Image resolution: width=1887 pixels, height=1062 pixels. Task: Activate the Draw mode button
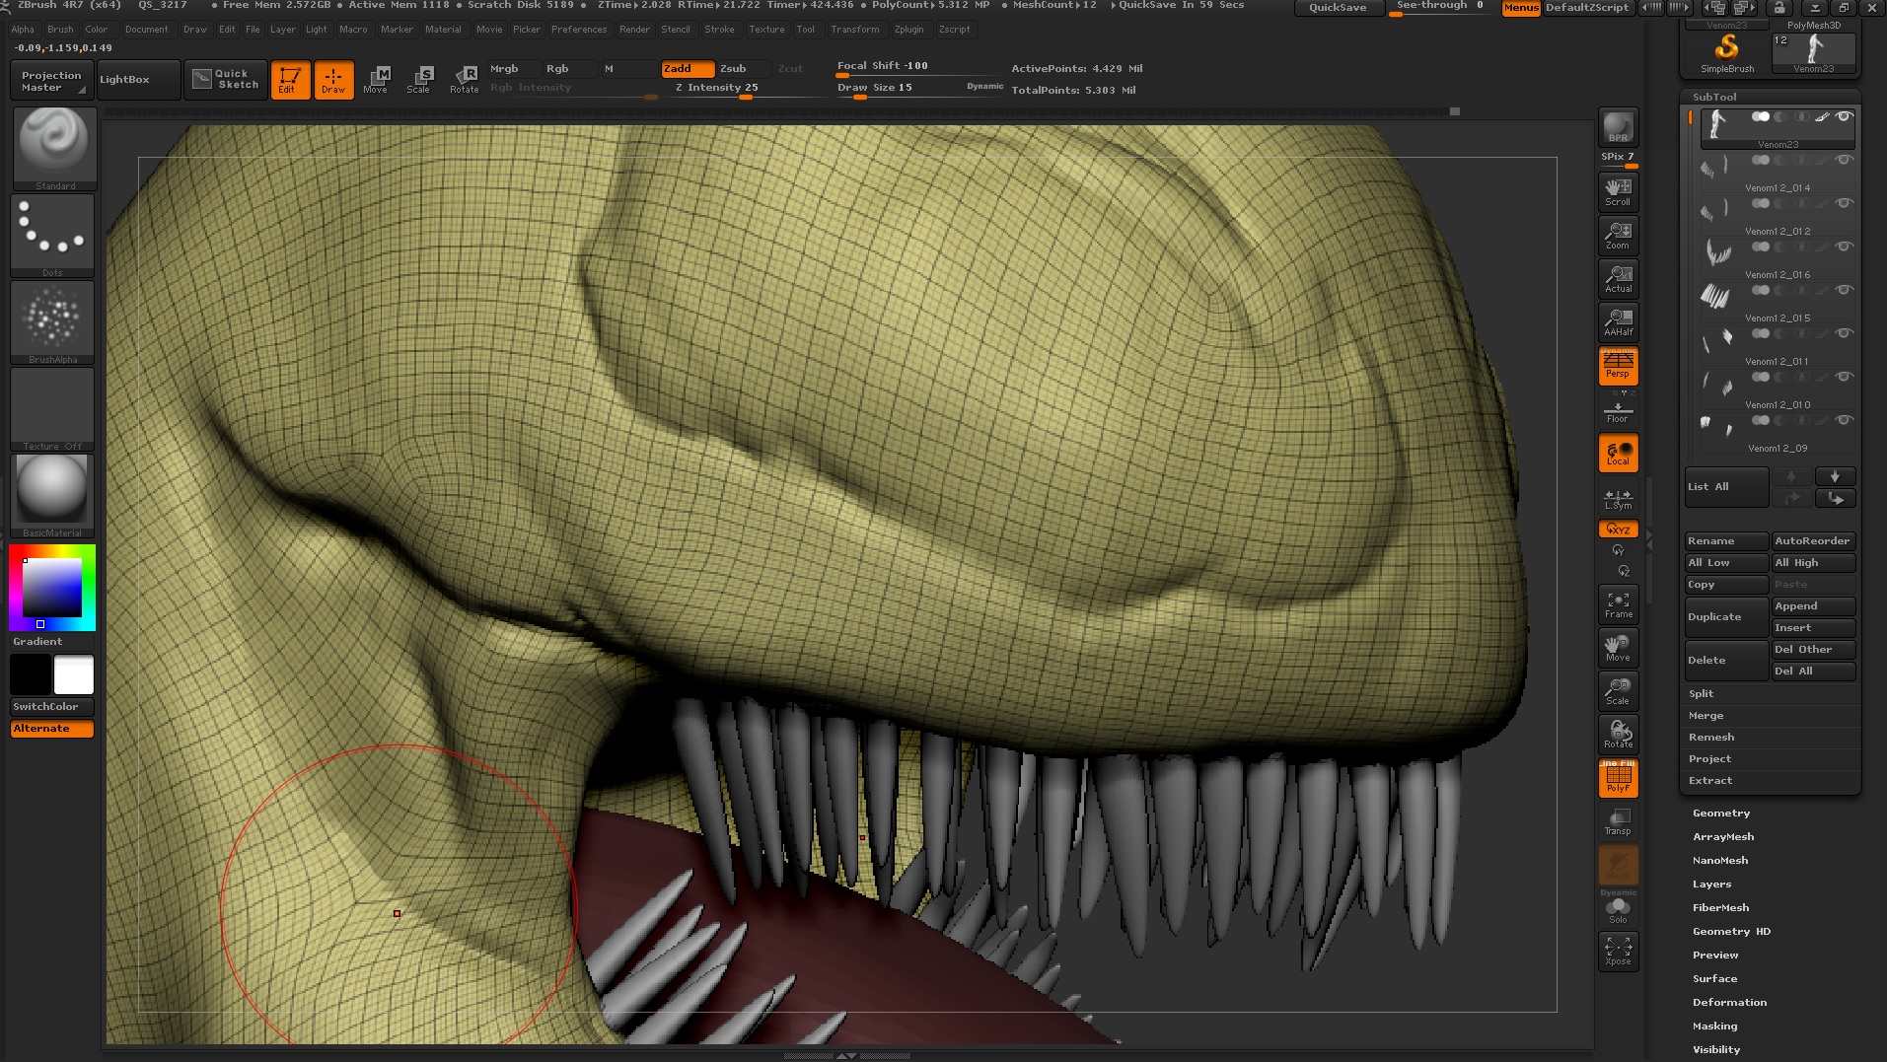tap(333, 80)
